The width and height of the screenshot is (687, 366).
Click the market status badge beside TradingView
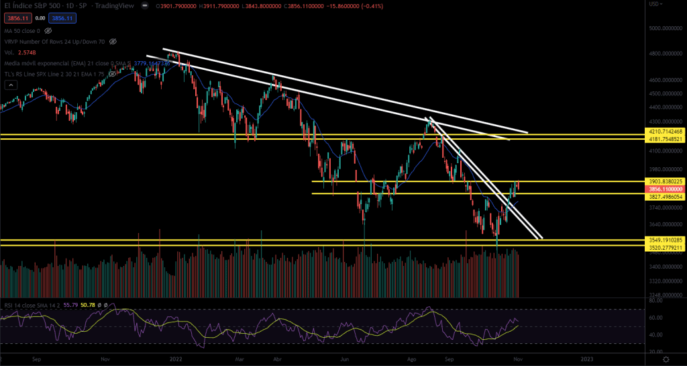(x=145, y=7)
